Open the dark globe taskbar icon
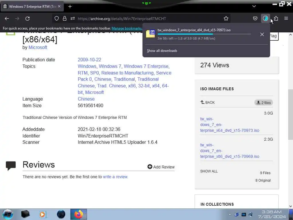 [x=61, y=214]
